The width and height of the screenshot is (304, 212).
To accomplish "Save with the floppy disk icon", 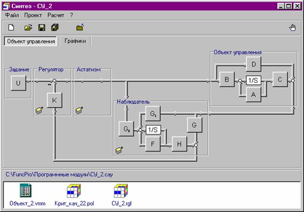I will click(x=42, y=27).
